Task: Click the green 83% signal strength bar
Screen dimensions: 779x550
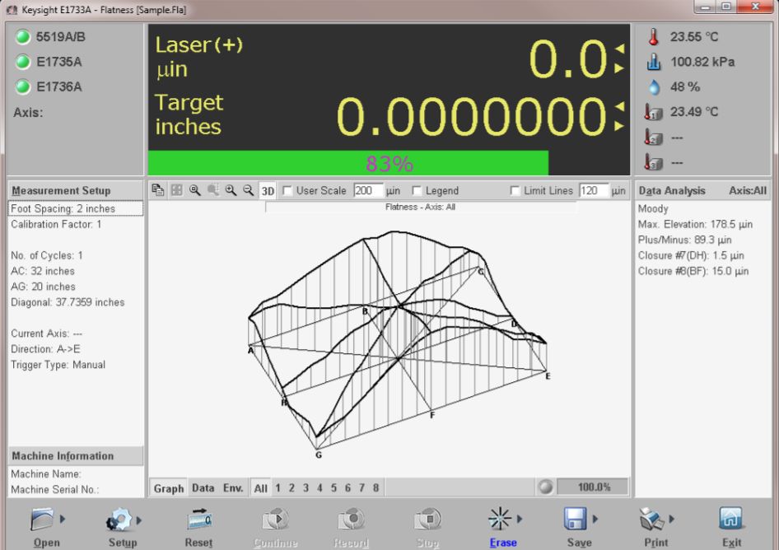Action: pos(348,163)
